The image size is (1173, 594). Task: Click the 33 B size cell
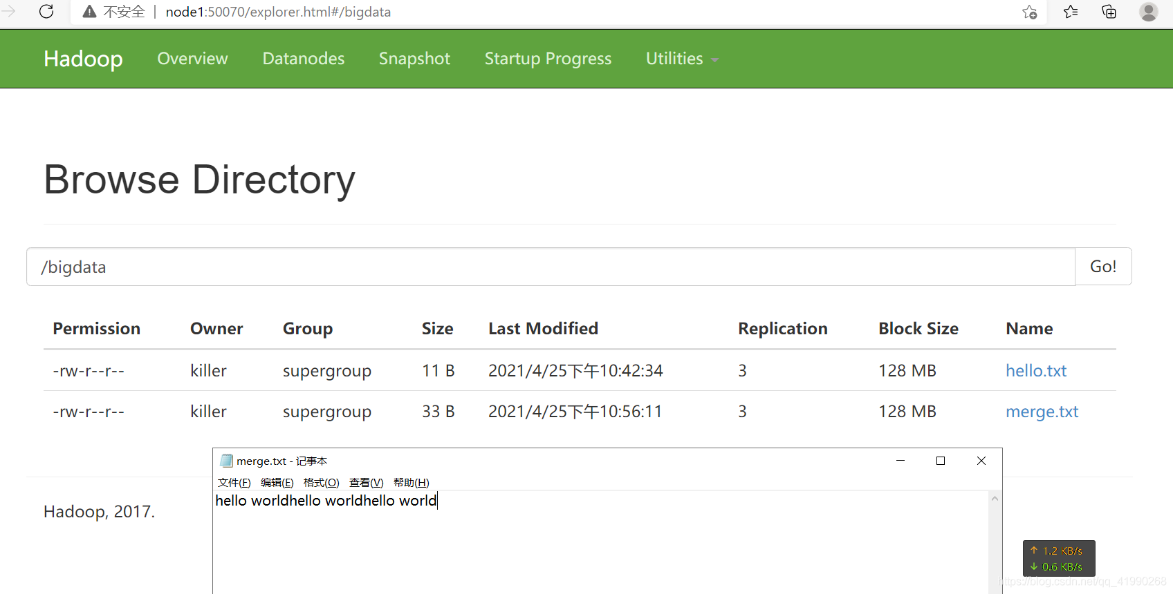point(438,412)
